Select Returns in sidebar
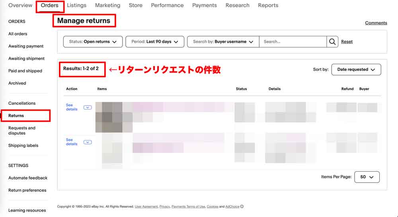The image size is (398, 217). click(16, 116)
